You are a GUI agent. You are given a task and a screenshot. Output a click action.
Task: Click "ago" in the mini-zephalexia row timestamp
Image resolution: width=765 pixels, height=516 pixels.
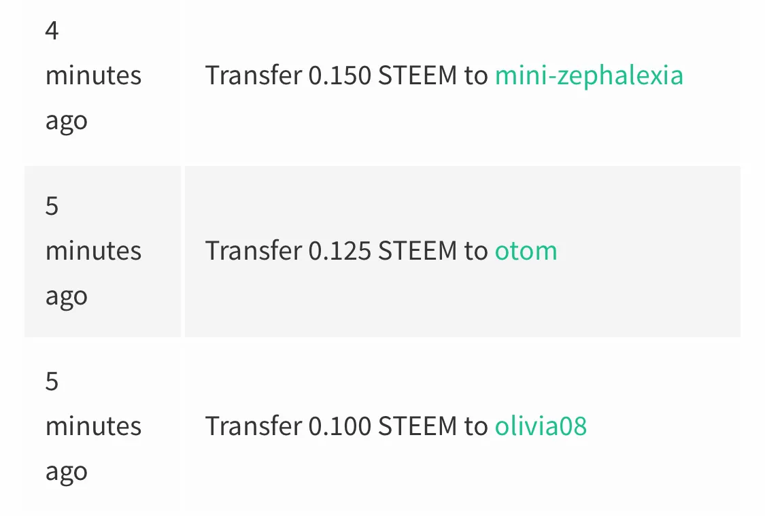(x=67, y=122)
